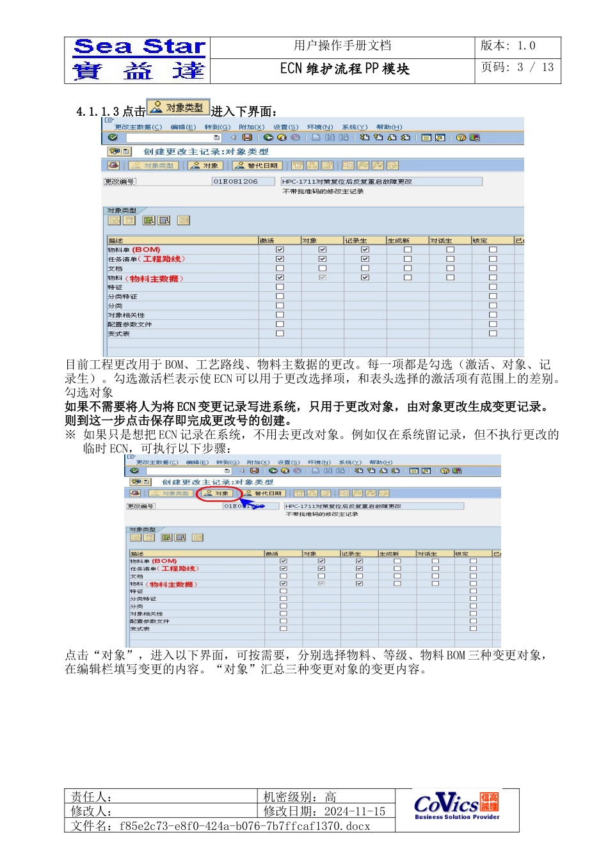This screenshot has height=860, width=608.
Task: Click the Help question icon in second SAP screenshot
Action: pos(445,471)
